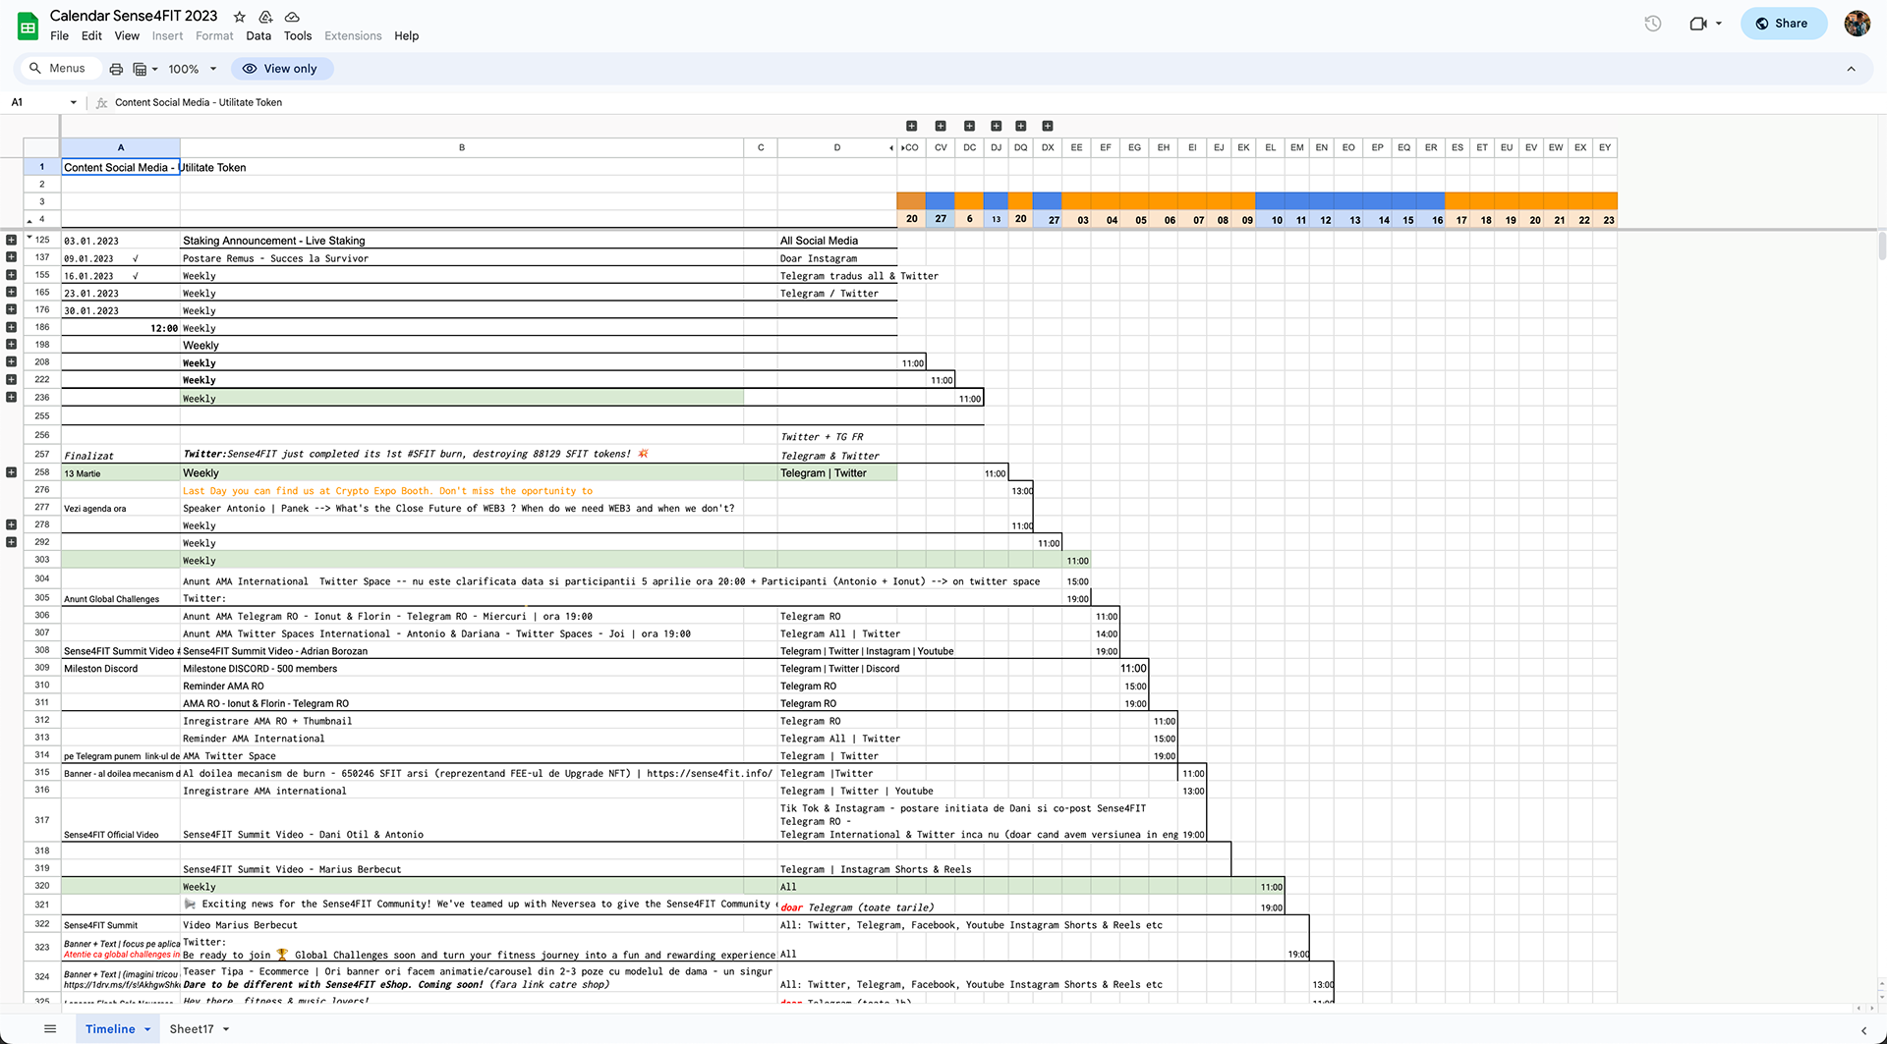The height and width of the screenshot is (1044, 1887).
Task: Open the Timeline tab options arrow
Action: click(x=147, y=1029)
